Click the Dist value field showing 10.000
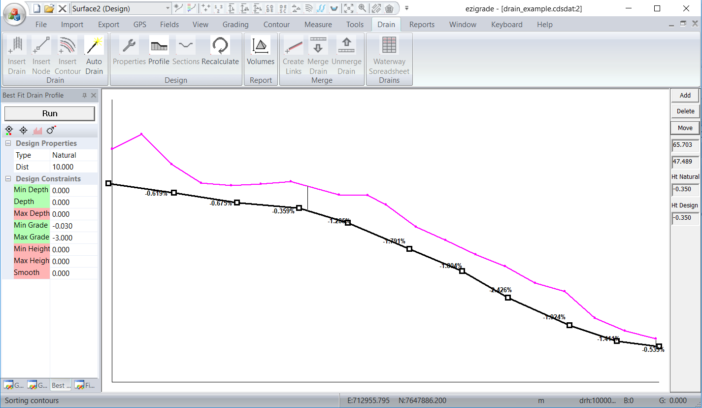The height and width of the screenshot is (408, 702). [74, 167]
